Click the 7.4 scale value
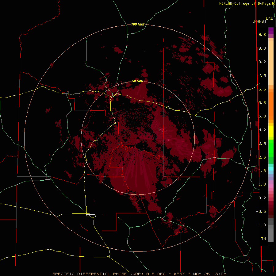Viewport: 276px width, 276px height. pyautogui.click(x=262, y=75)
